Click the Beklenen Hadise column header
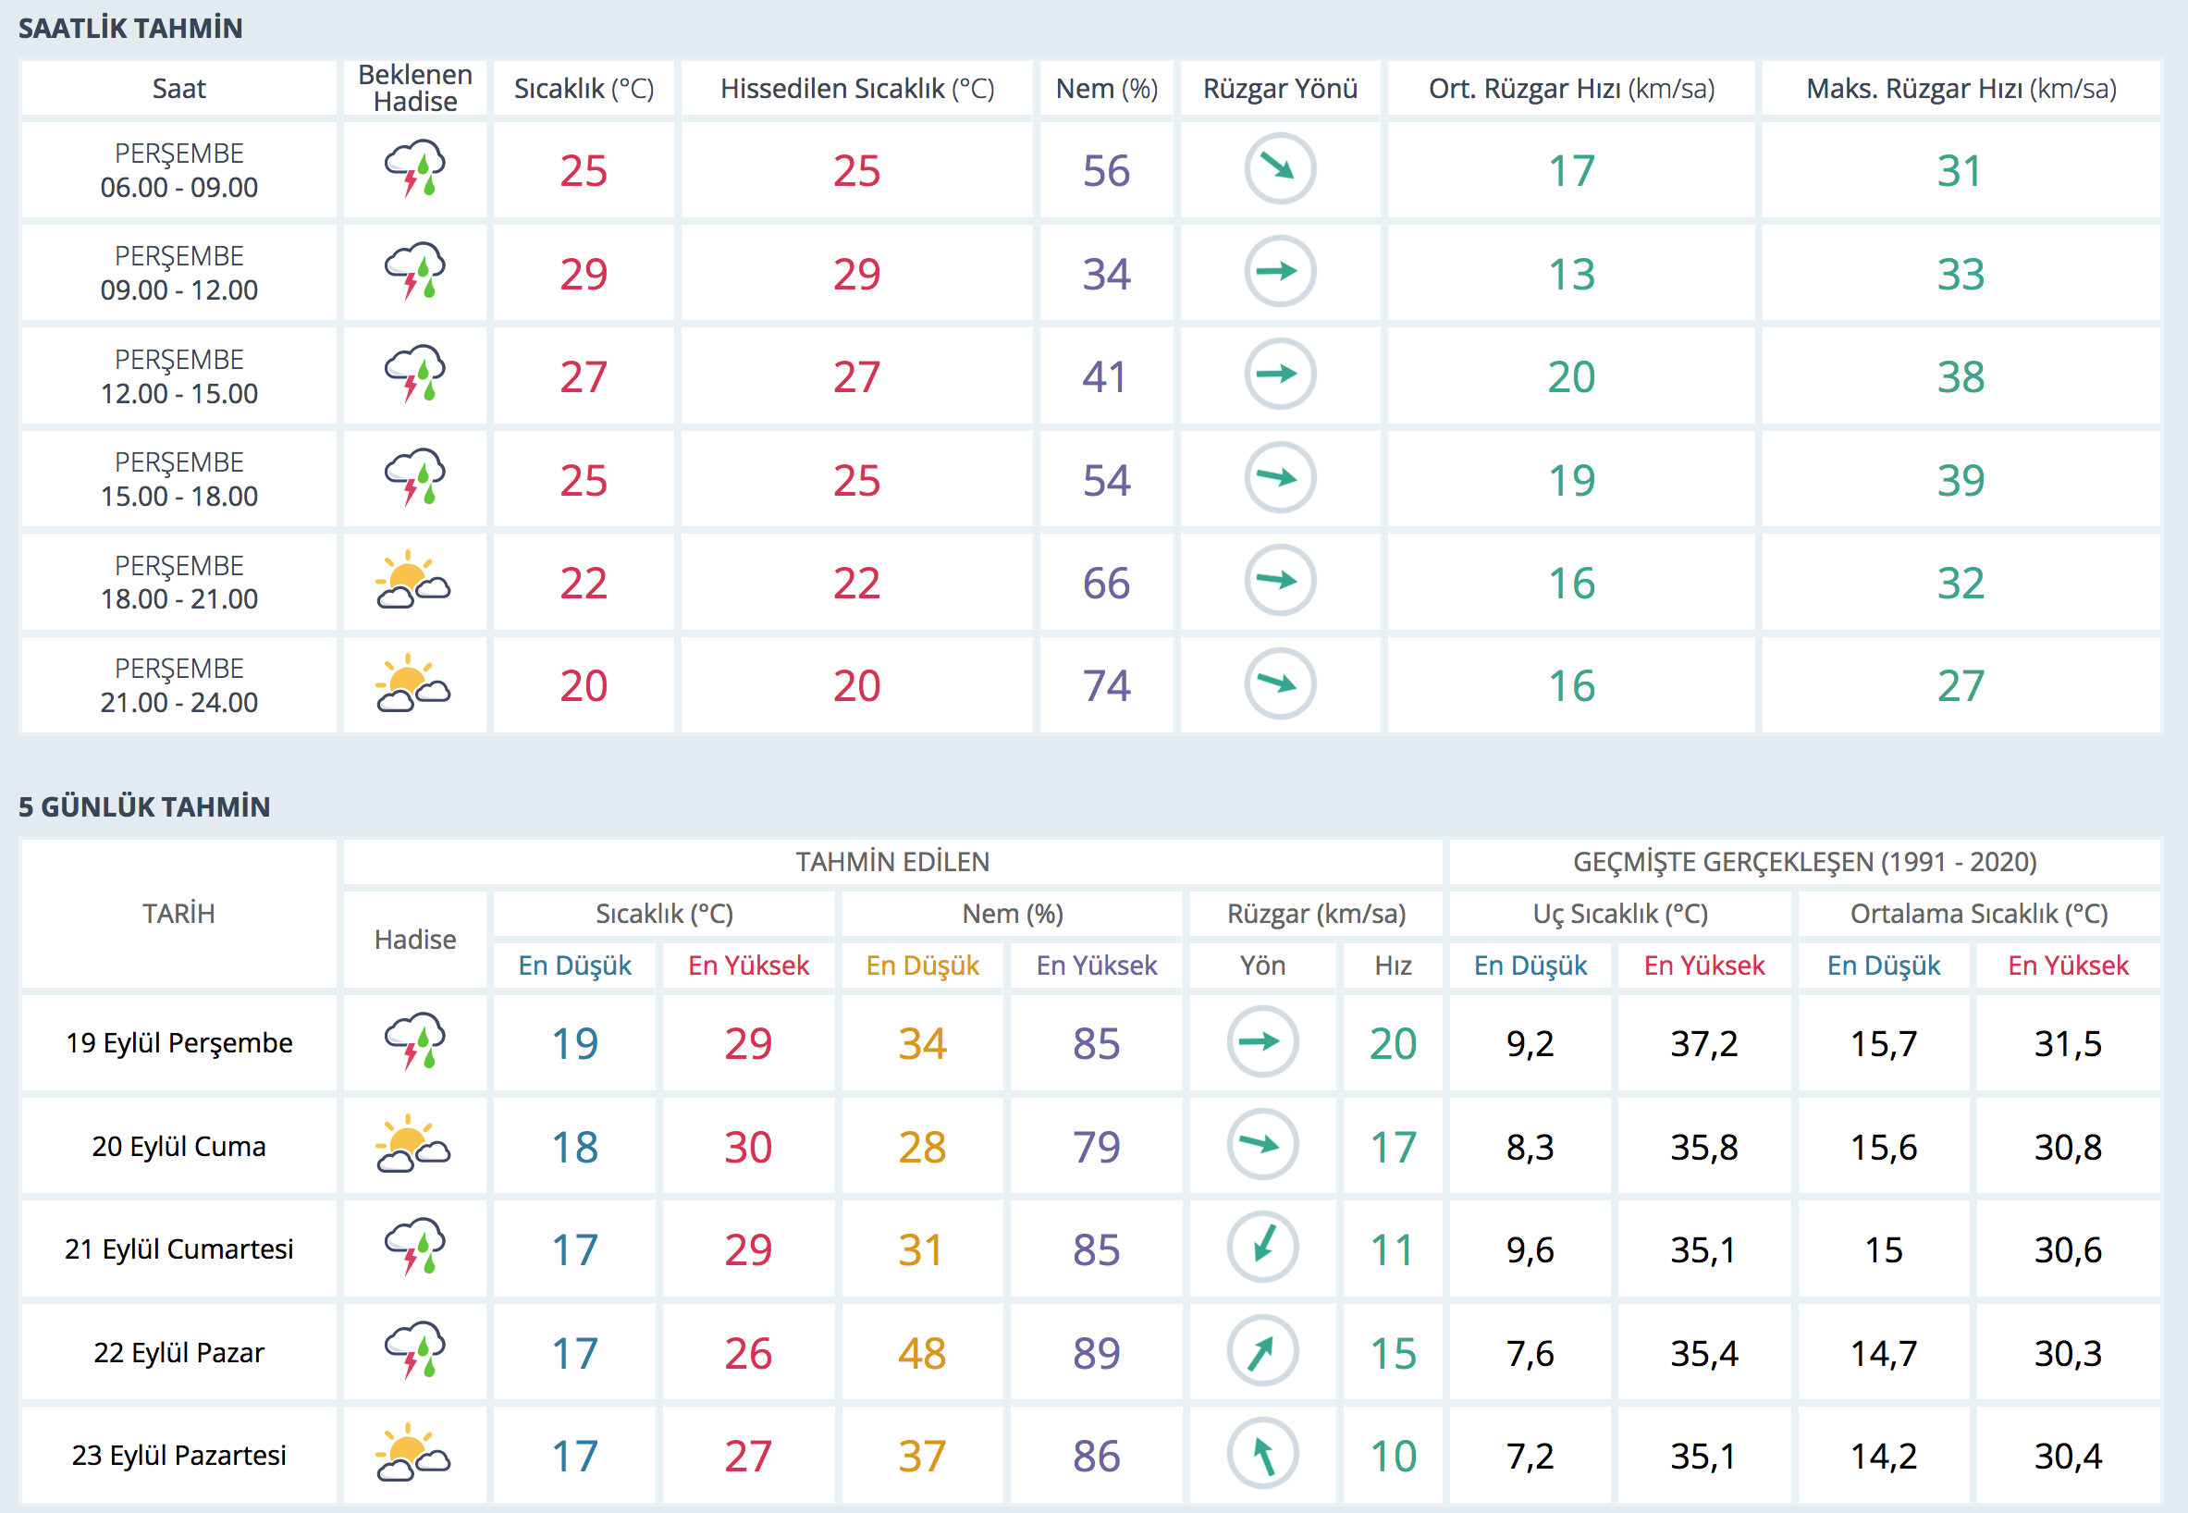This screenshot has width=2188, height=1513. (415, 88)
